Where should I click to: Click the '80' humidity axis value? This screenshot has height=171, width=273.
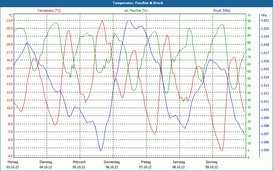[249, 43]
